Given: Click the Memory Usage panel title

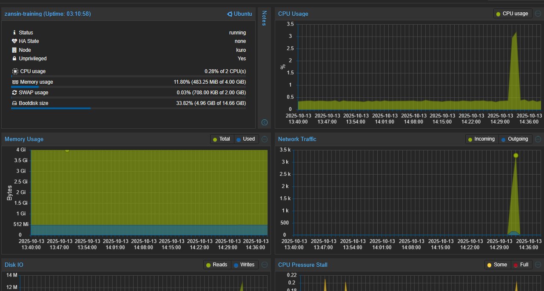Looking at the screenshot, I should click(x=24, y=139).
